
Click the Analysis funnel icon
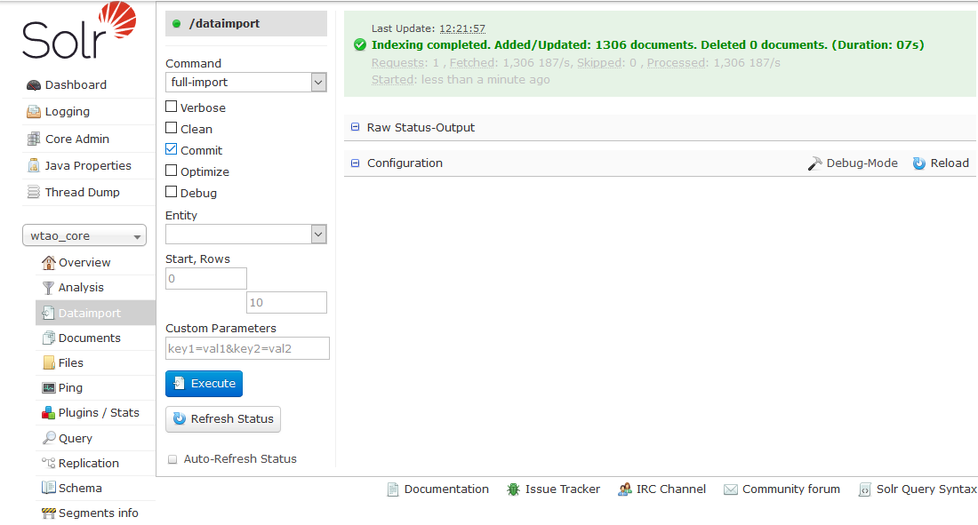pyautogui.click(x=48, y=288)
